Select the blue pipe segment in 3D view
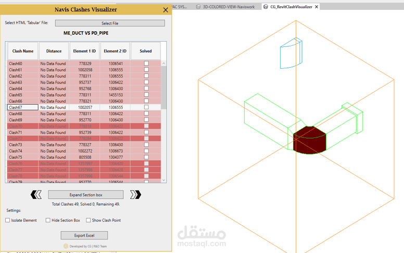Screen dimensions: 404x253 pos(291,53)
